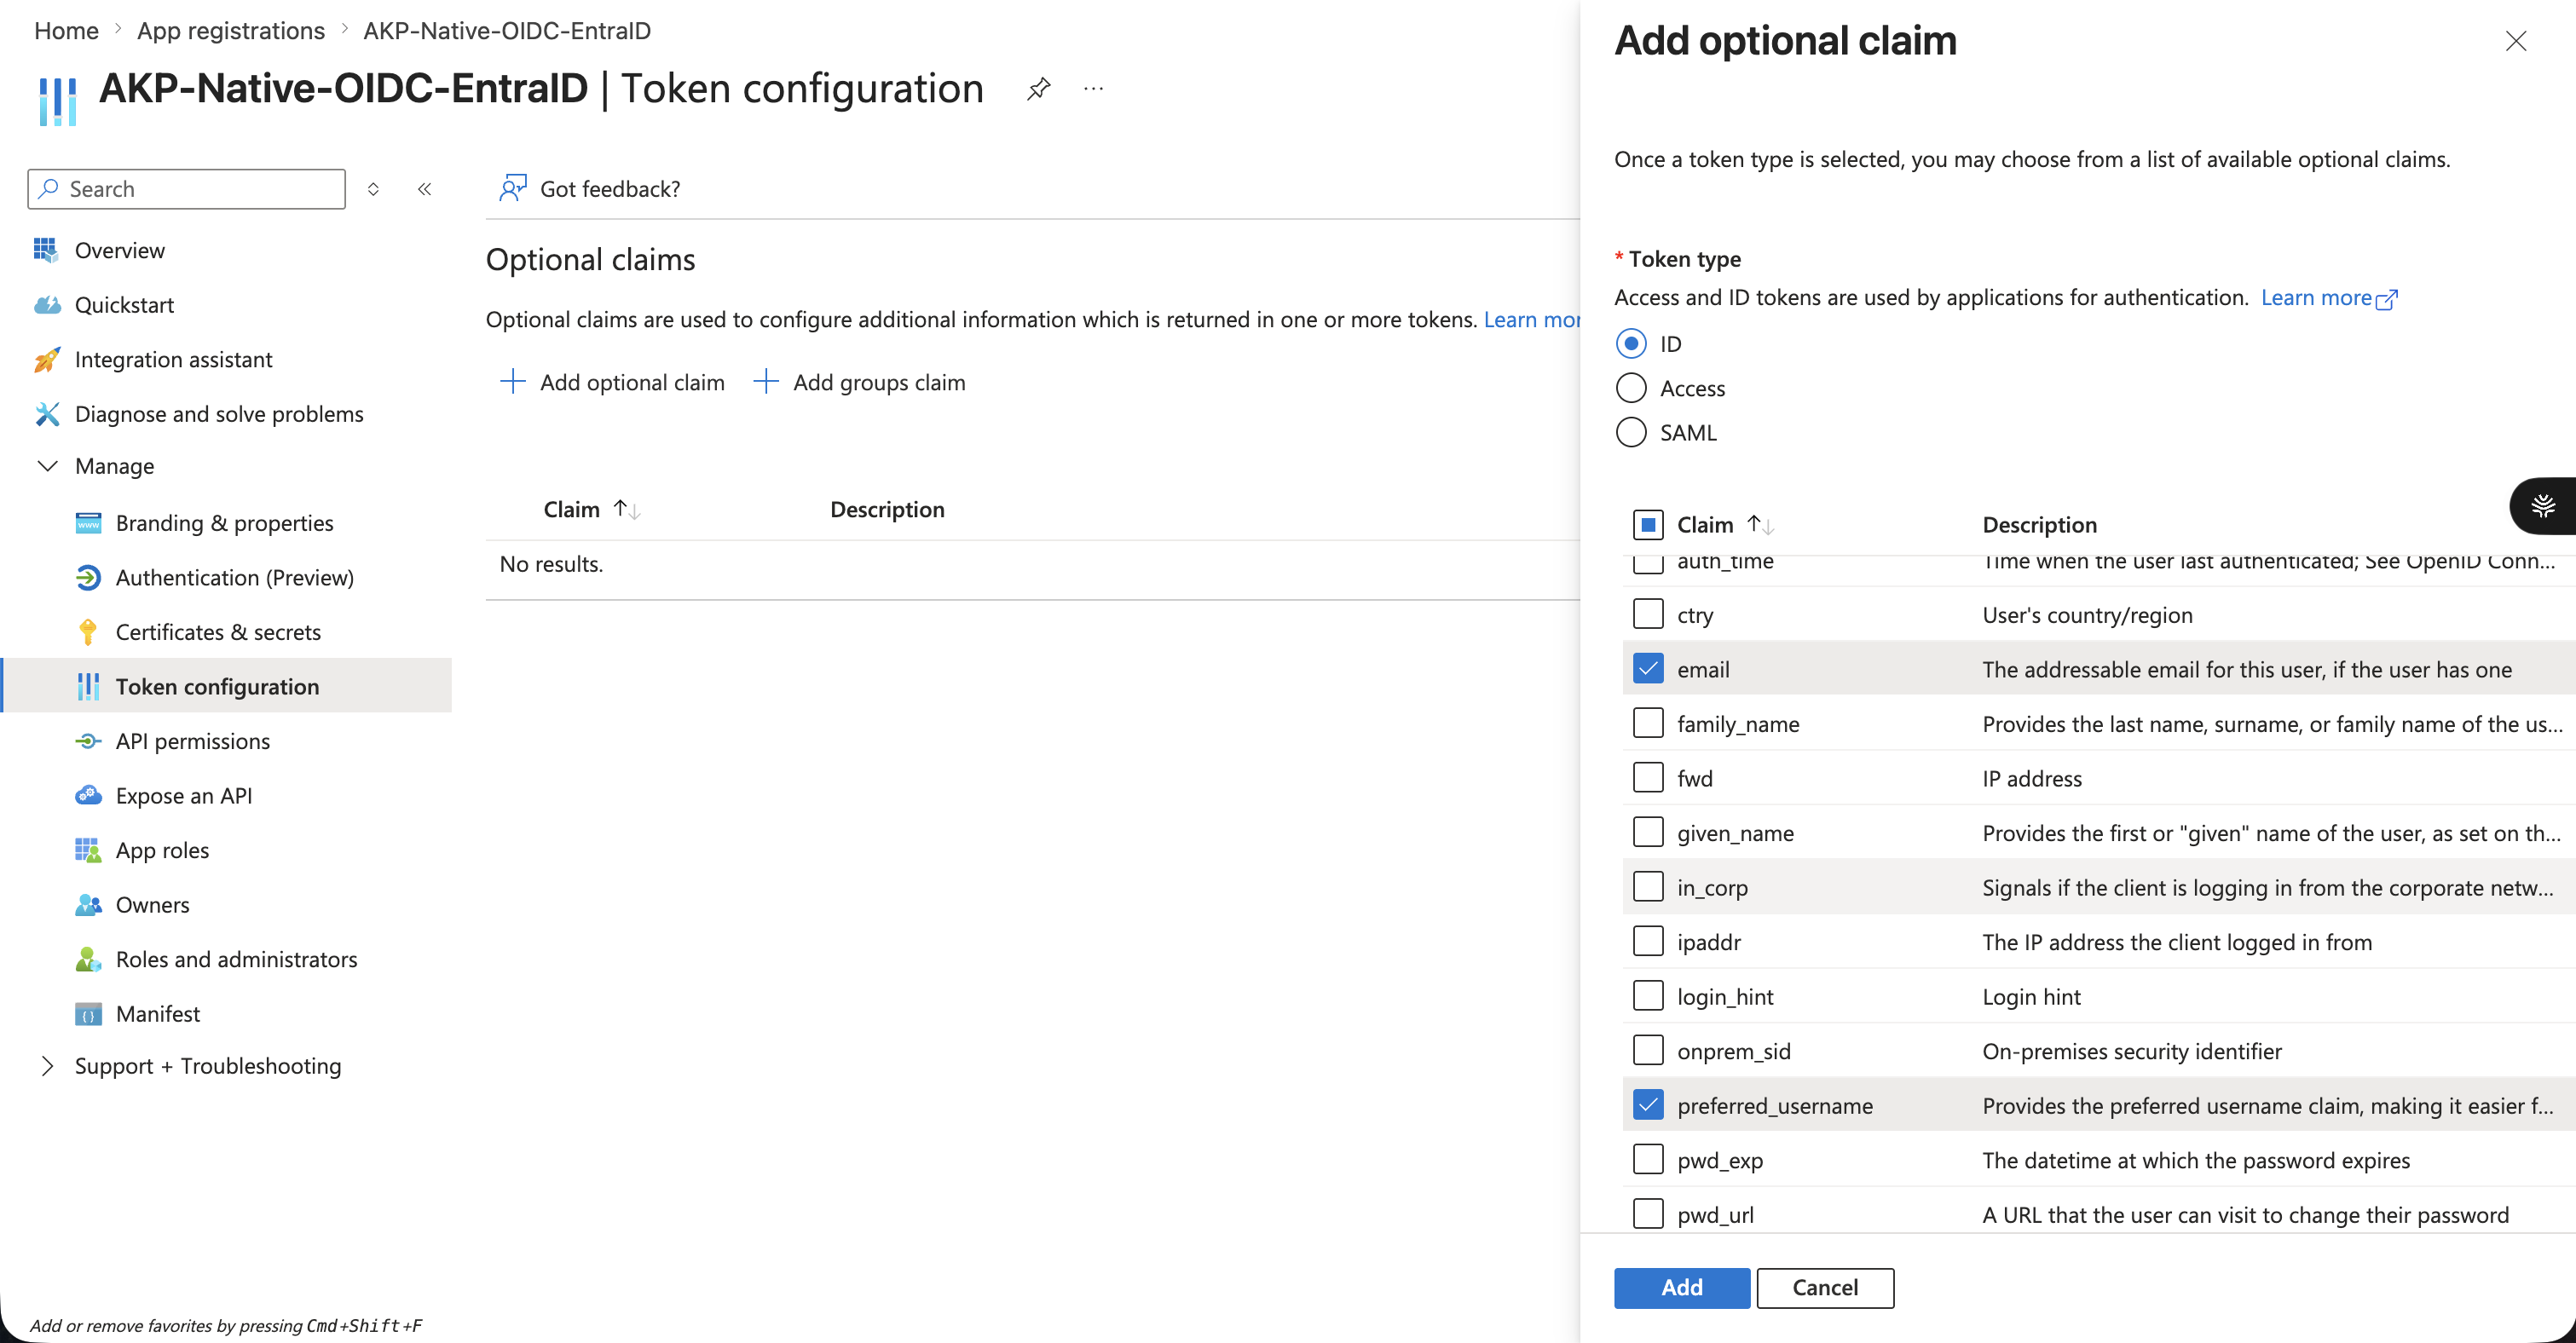Screen dimensions: 2576x1343
Task: Click the Description column header in panel
Action: coord(2039,524)
